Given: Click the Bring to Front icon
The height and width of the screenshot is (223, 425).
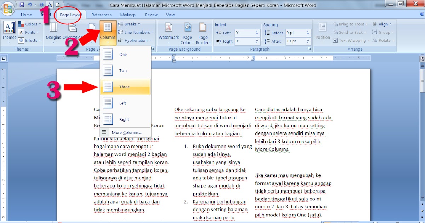Looking at the screenshot, I should [335, 24].
